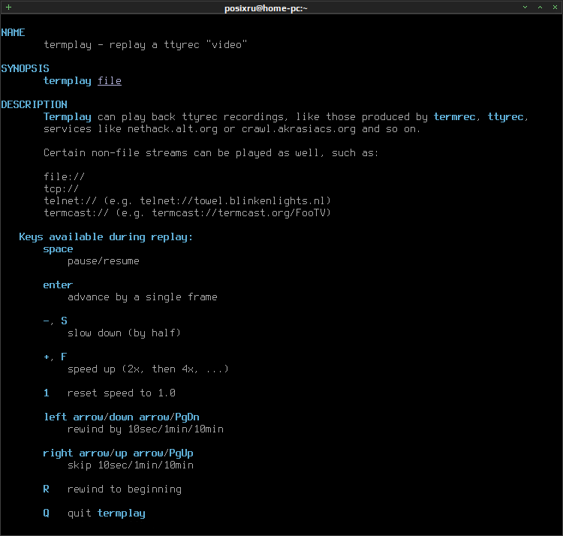
Task: Click the bold 'S' key entry
Action: 64,321
